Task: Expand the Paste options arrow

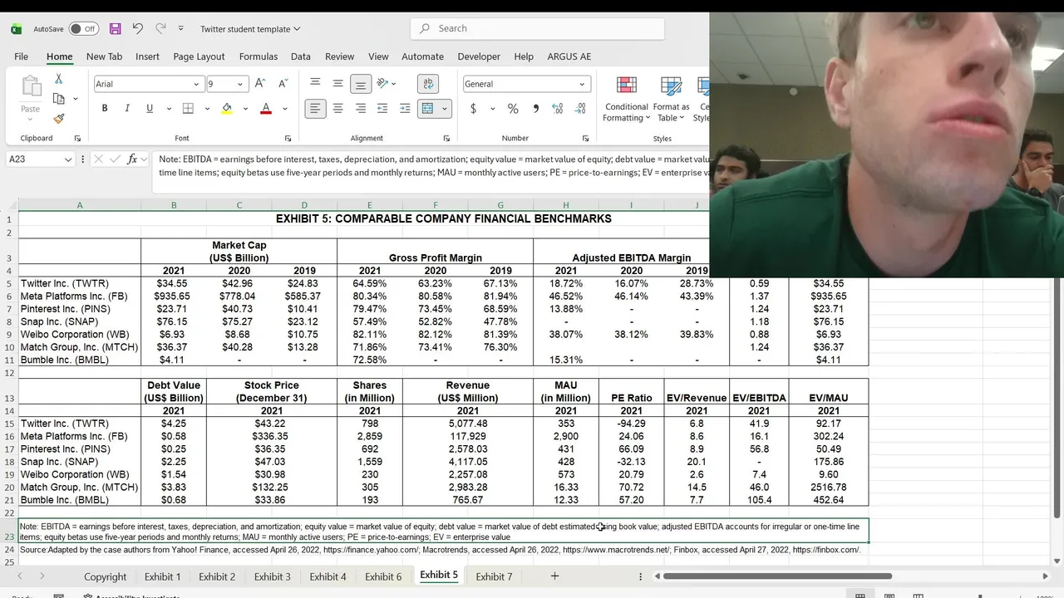Action: tap(31, 121)
